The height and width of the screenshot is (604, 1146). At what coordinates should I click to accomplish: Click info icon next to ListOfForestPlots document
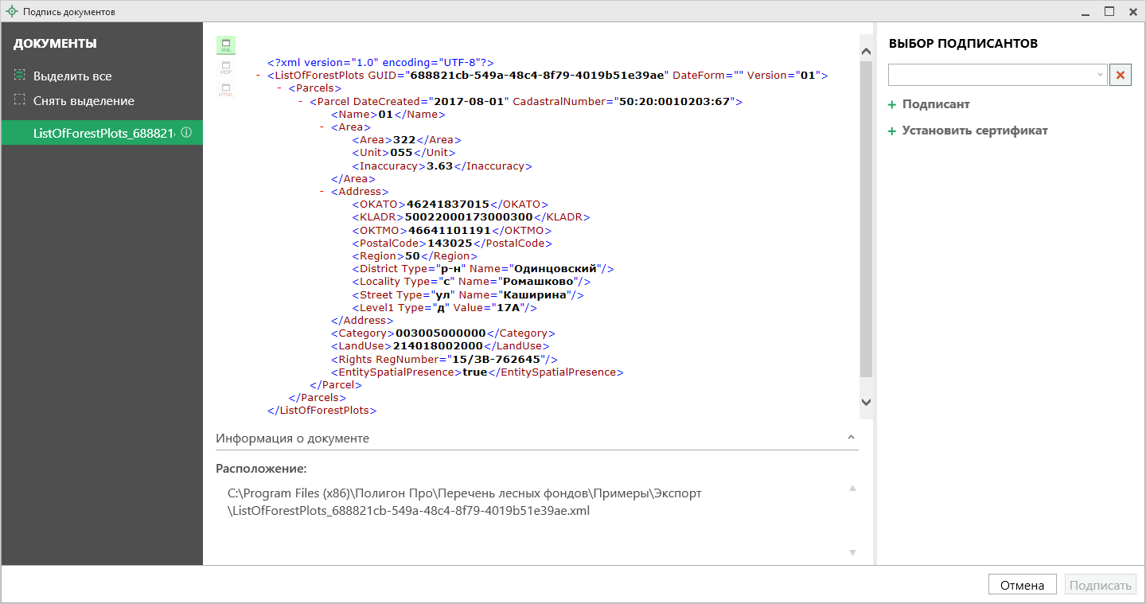(x=186, y=133)
